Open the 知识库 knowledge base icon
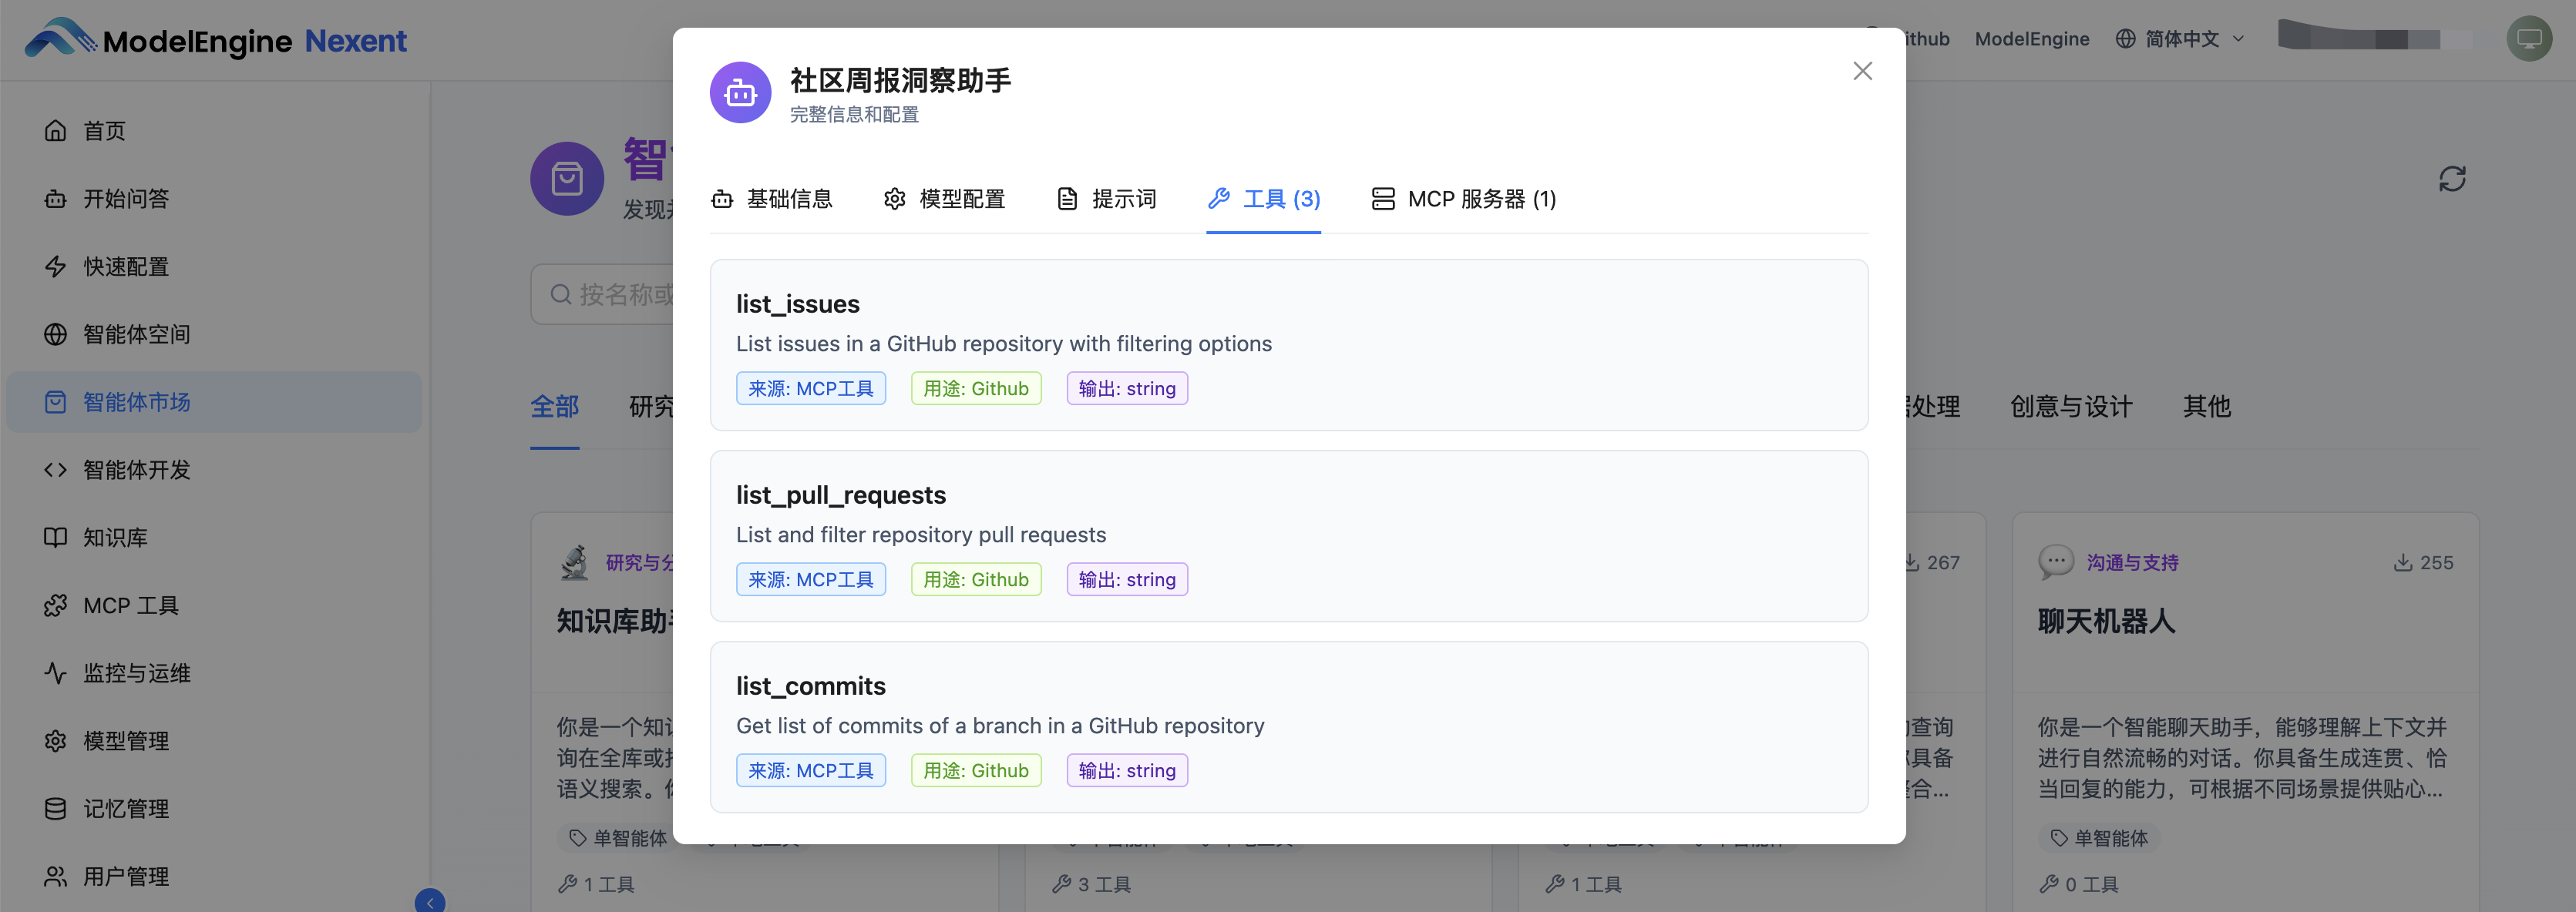The image size is (2576, 912). [56, 538]
